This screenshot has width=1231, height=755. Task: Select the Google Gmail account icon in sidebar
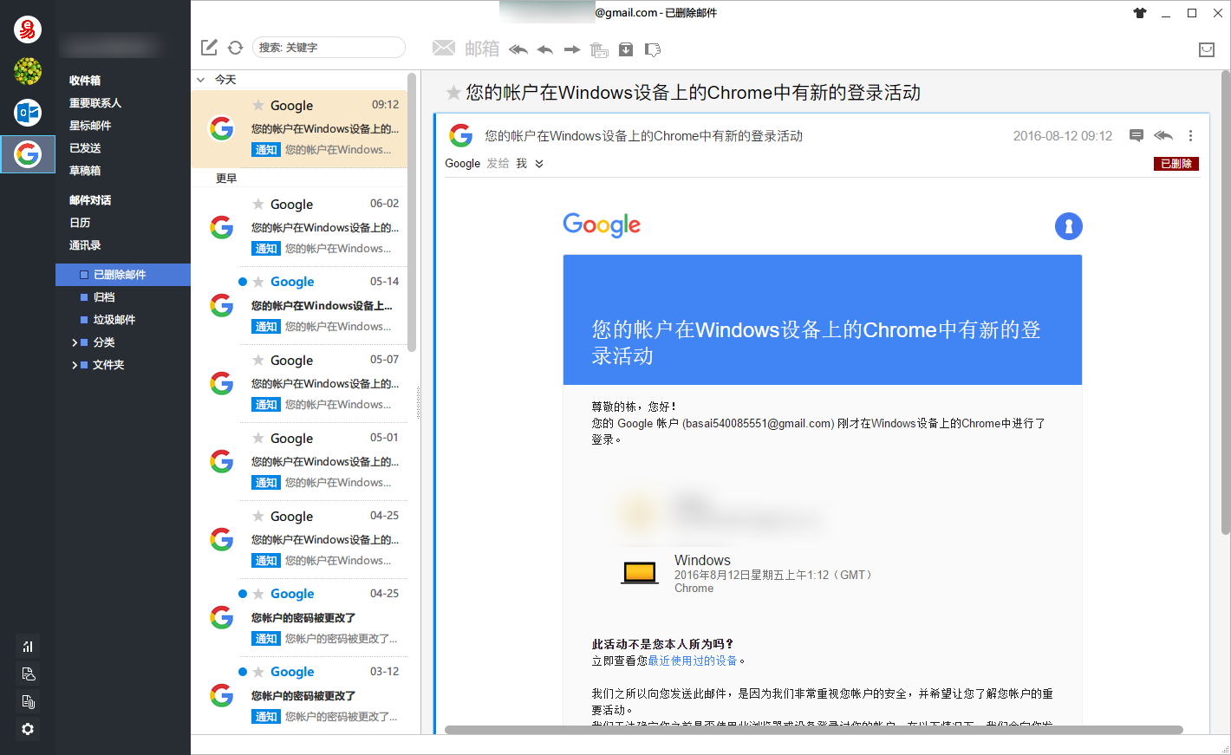(x=28, y=154)
